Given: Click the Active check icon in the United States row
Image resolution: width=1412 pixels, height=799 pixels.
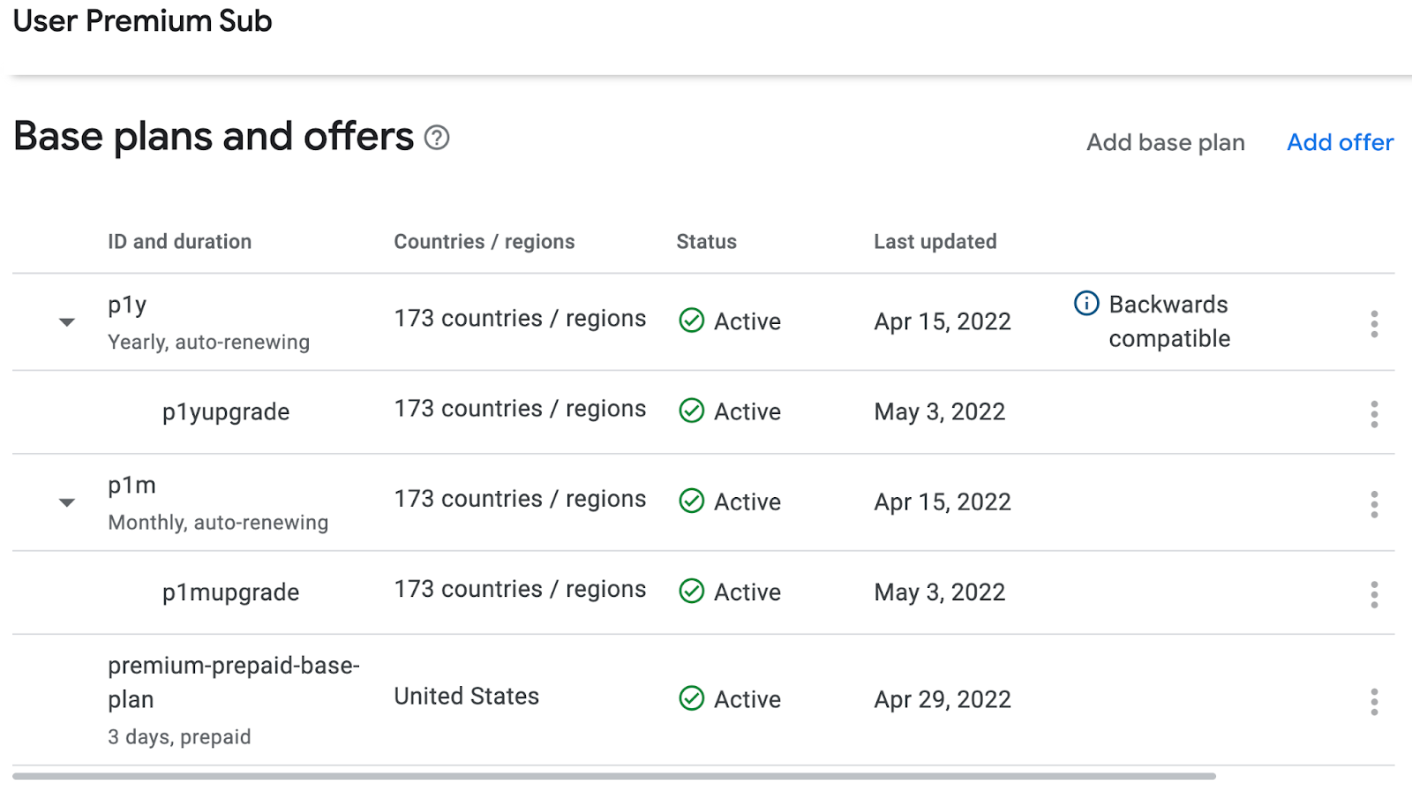Looking at the screenshot, I should (692, 698).
